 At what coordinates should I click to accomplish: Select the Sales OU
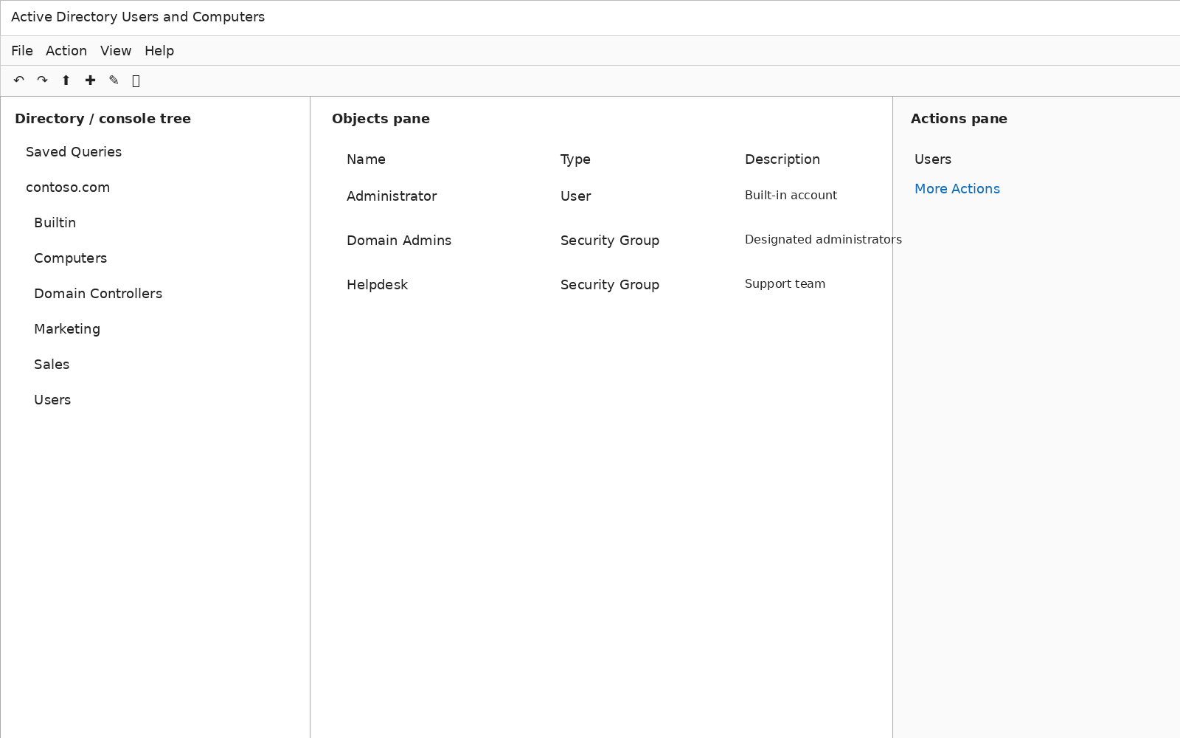pos(52,365)
